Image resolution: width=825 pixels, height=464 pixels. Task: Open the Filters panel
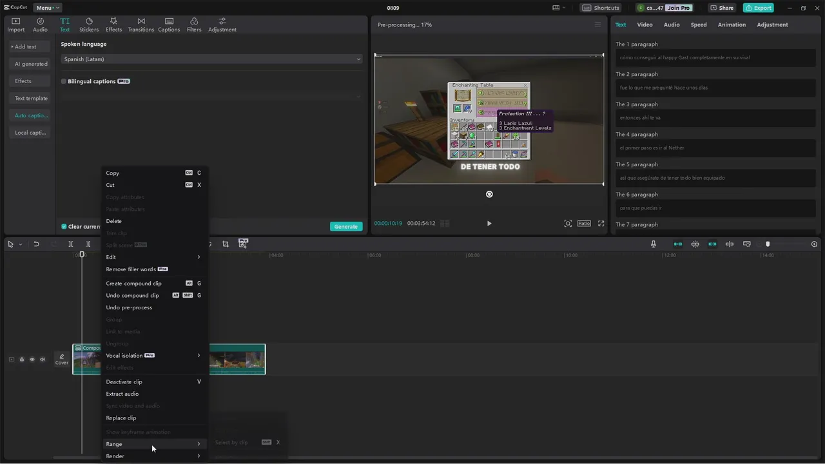(194, 24)
